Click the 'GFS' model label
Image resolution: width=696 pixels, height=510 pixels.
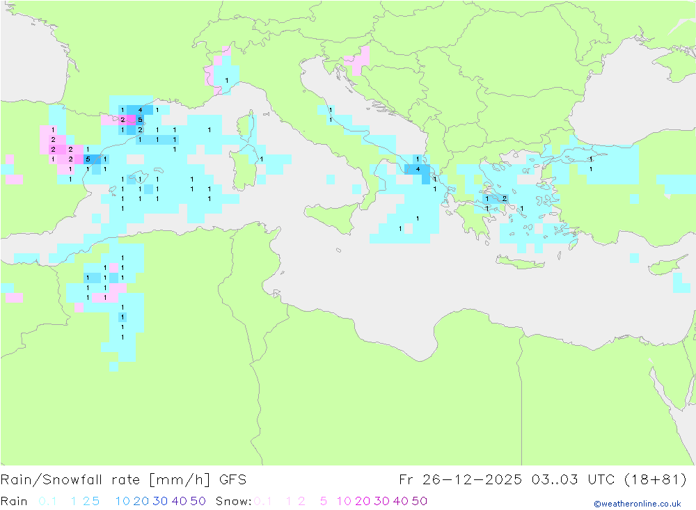pyautogui.click(x=232, y=480)
